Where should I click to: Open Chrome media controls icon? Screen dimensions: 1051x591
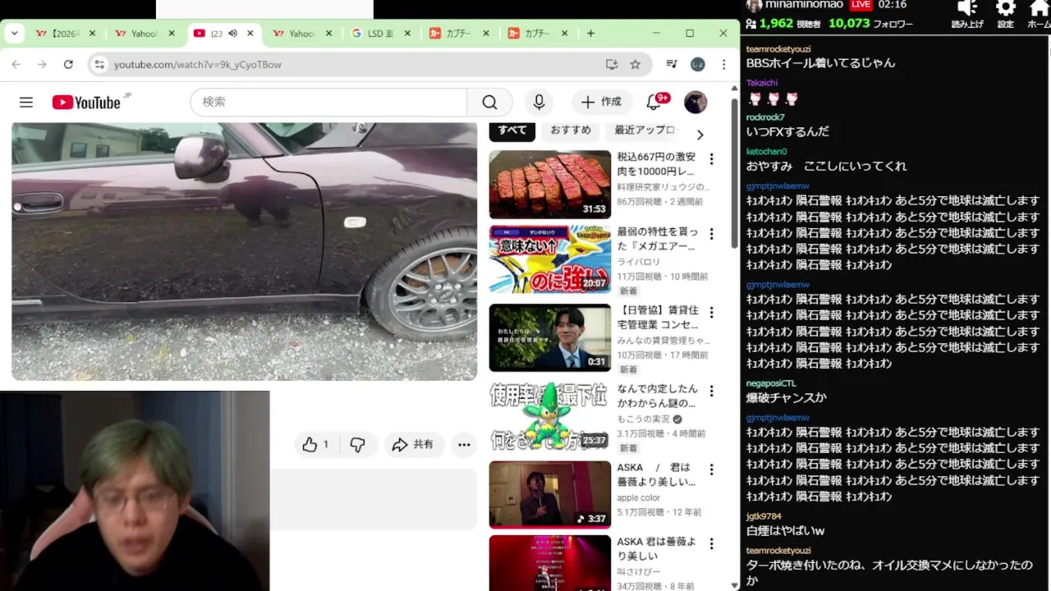(x=672, y=64)
